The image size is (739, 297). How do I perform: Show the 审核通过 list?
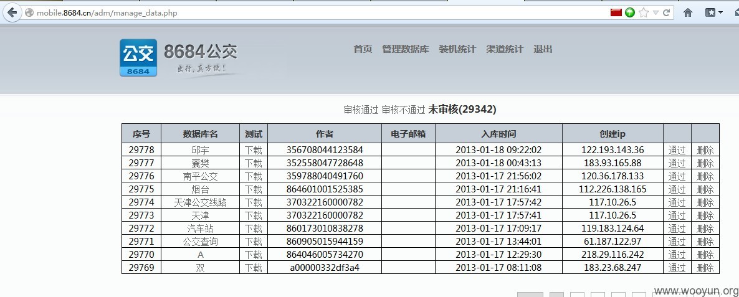pyautogui.click(x=361, y=110)
